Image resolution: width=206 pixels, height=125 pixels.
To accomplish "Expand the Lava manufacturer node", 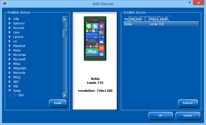I will [x=10, y=32].
